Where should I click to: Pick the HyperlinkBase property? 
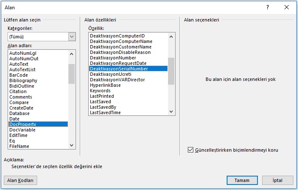tap(105, 85)
